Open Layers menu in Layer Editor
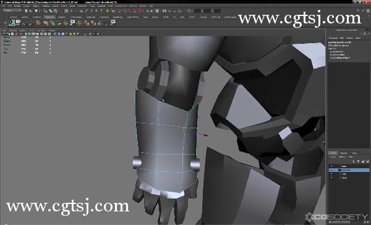 coord(333,157)
